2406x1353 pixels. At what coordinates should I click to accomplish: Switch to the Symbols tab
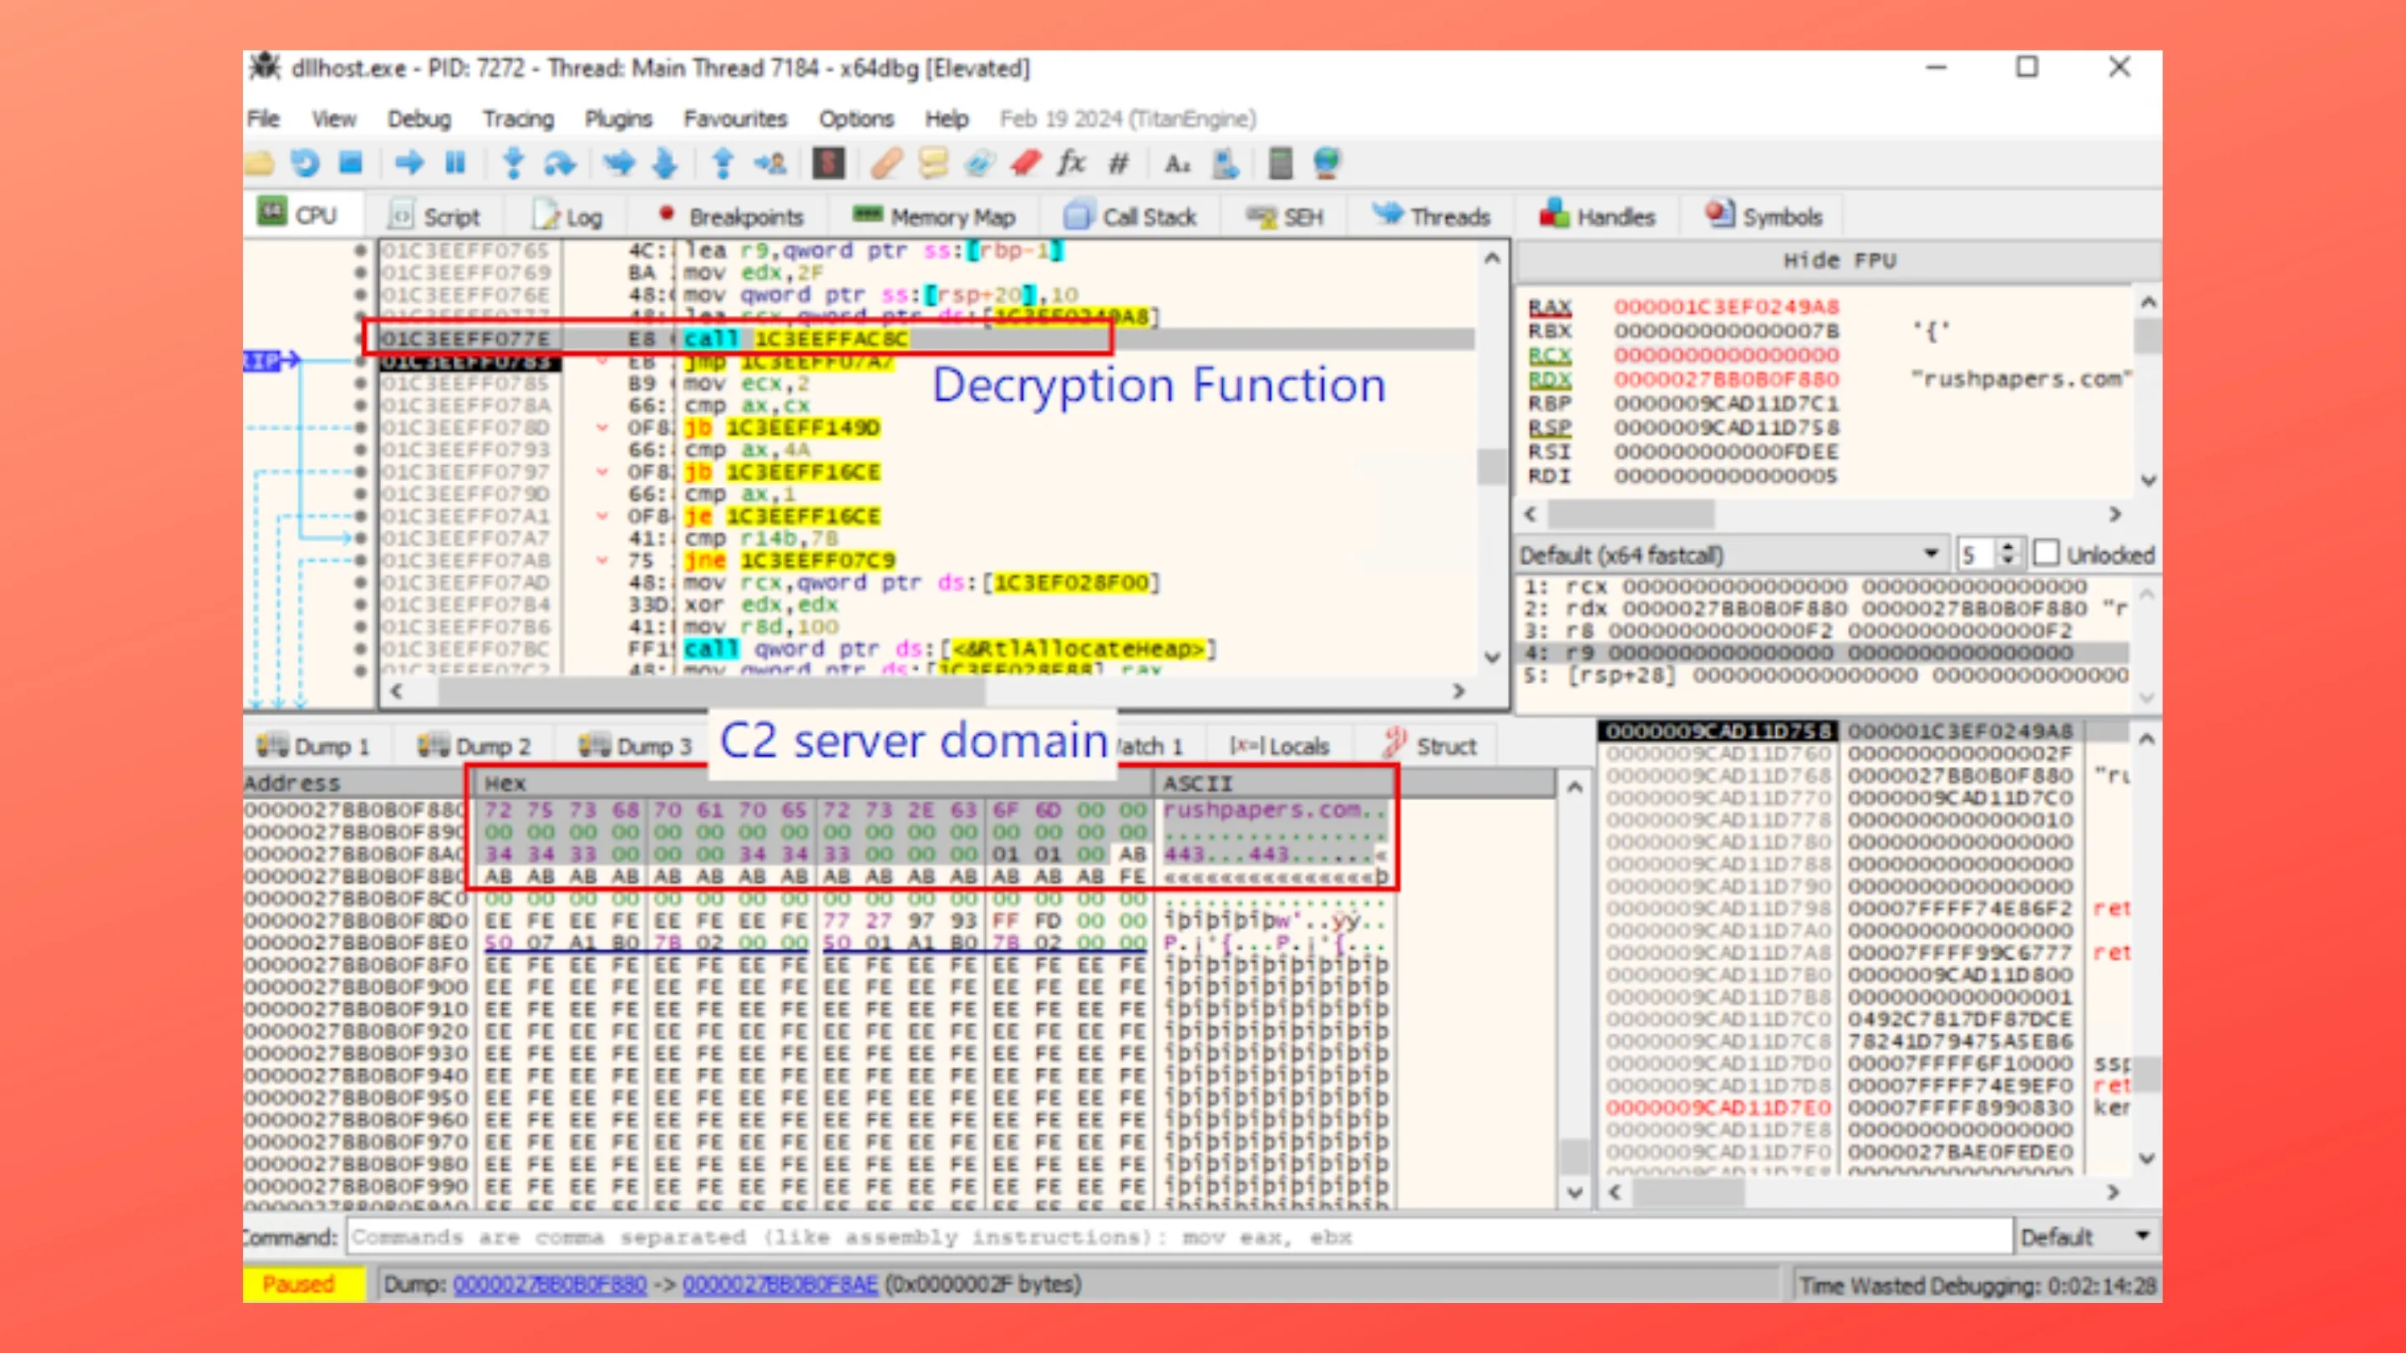coord(1764,216)
